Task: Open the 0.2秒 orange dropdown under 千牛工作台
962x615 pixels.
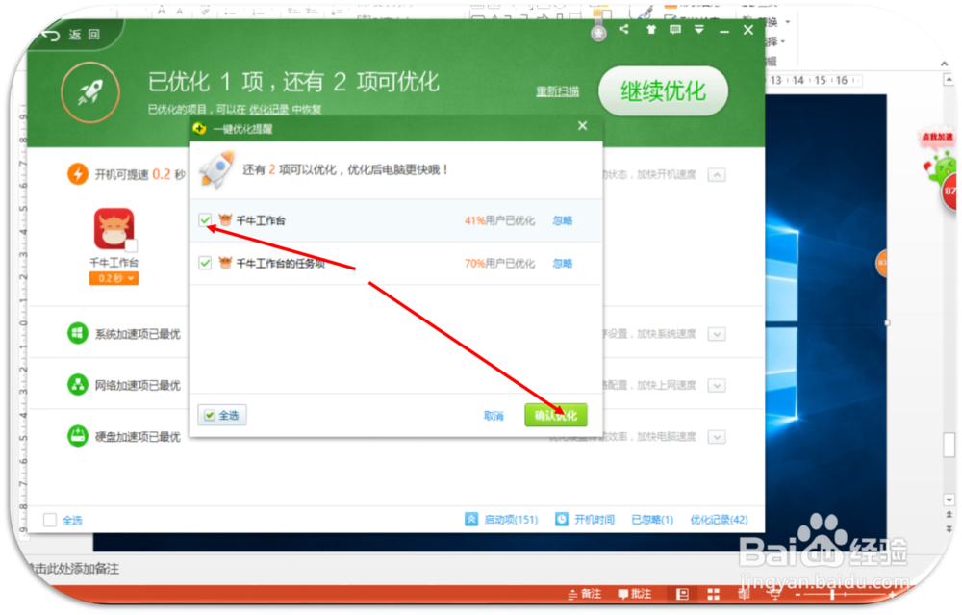Action: [x=114, y=278]
